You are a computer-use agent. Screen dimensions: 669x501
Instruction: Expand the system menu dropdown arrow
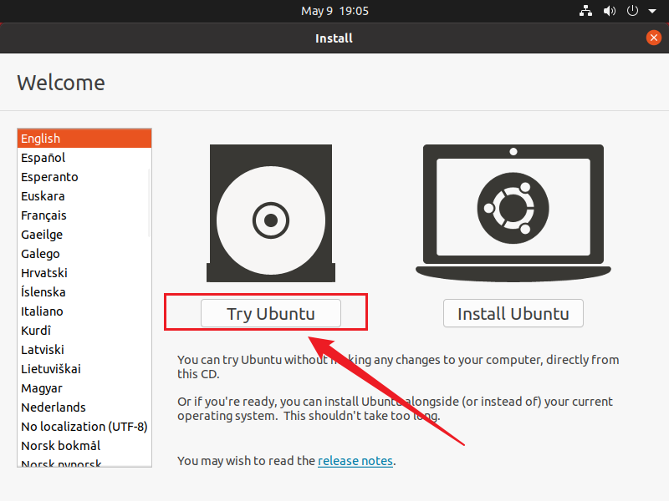click(x=652, y=11)
